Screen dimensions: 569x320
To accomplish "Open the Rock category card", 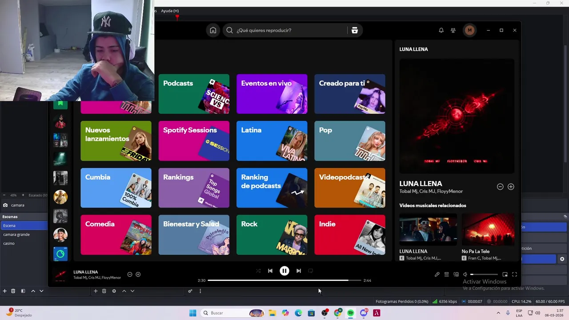I will (x=272, y=235).
